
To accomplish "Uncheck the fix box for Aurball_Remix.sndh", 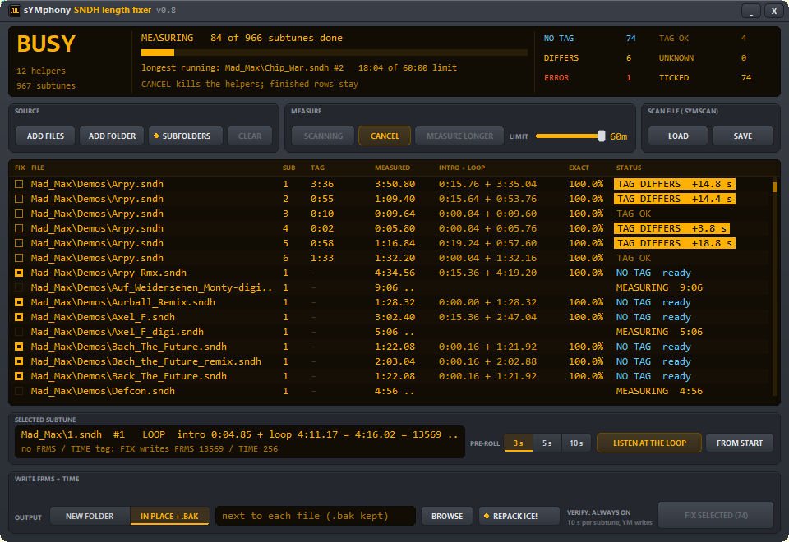I will tap(19, 302).
